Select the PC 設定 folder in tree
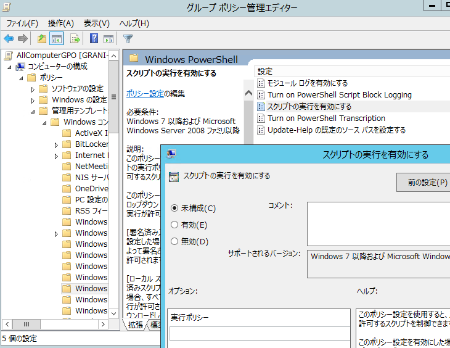The height and width of the screenshot is (348, 450). click(x=86, y=200)
